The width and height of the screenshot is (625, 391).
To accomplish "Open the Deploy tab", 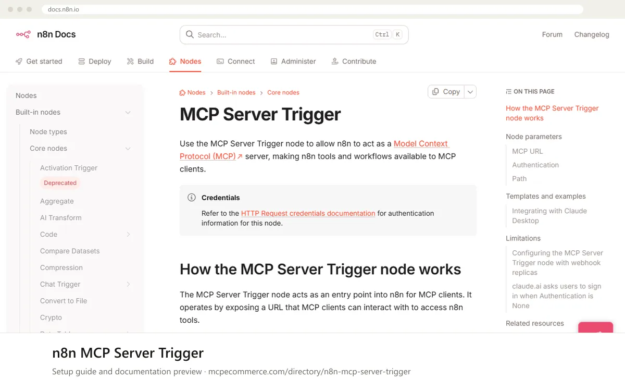I will [x=95, y=62].
